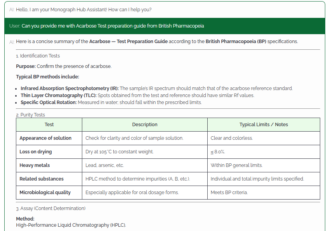Select the '2. Purity Tests' heading
The height and width of the screenshot is (231, 328).
[30, 115]
